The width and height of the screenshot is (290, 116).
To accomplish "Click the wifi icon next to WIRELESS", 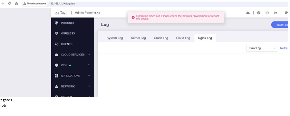I will (x=57, y=33).
